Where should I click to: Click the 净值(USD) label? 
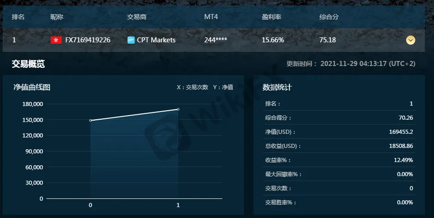[x=281, y=132]
